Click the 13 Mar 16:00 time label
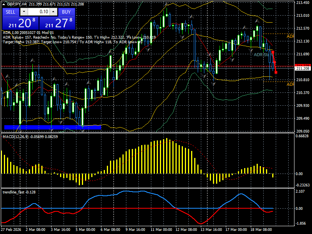This screenshot has height=234, width=312. coord(211,230)
